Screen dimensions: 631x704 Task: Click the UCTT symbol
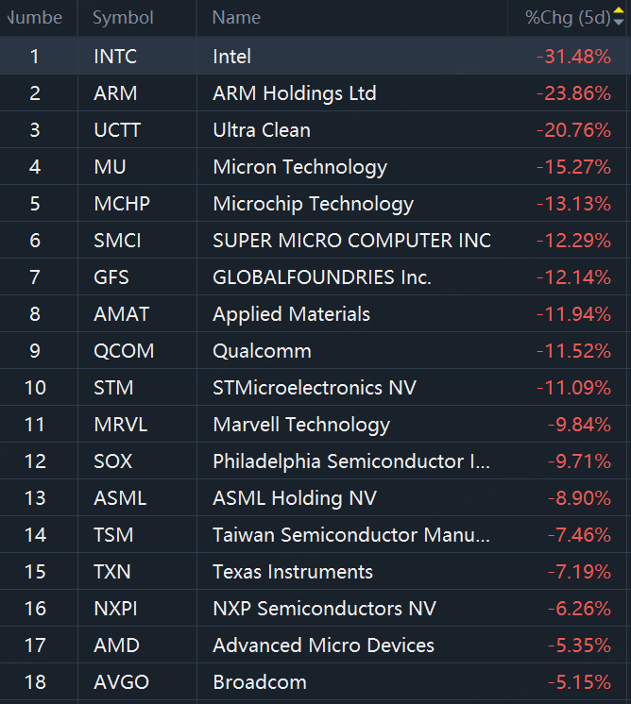(x=117, y=130)
